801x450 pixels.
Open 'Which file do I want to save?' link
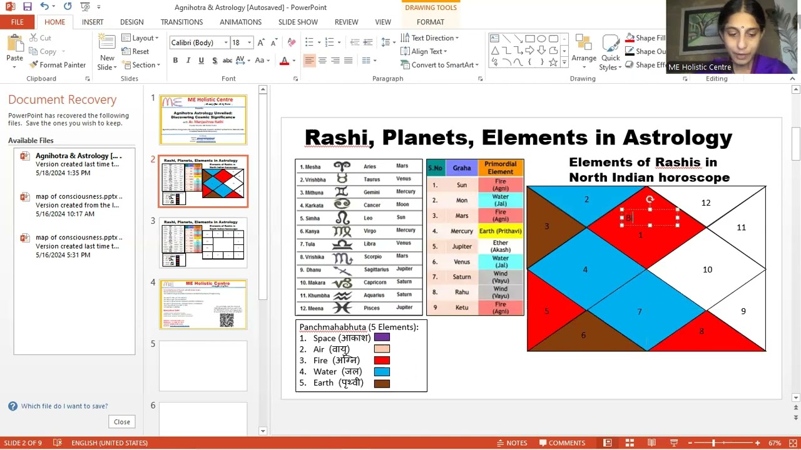point(64,406)
